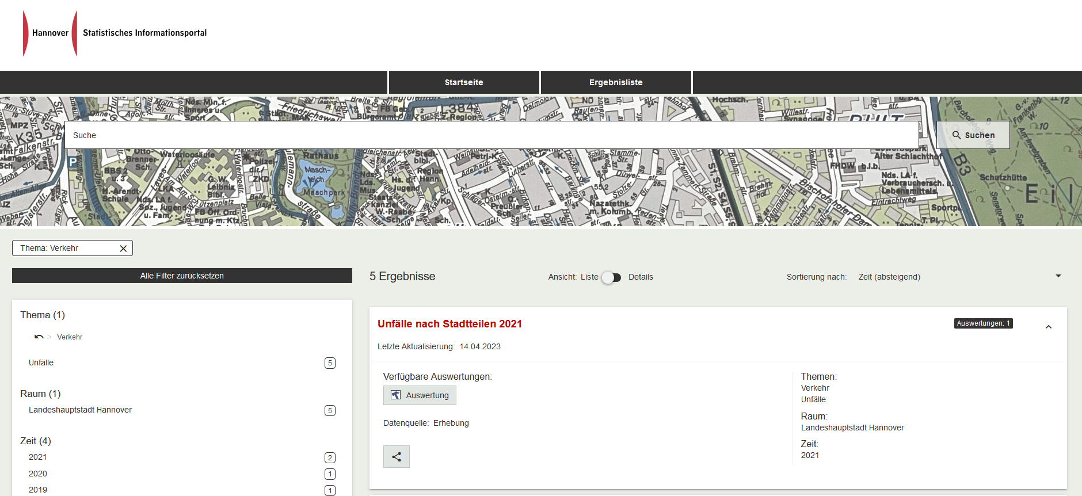Open the Unfälle nach Stadtteilen 2021 title link
Viewport: 1082px width, 496px height.
click(449, 324)
